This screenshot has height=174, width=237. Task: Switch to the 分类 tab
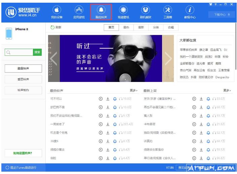click(x=156, y=27)
